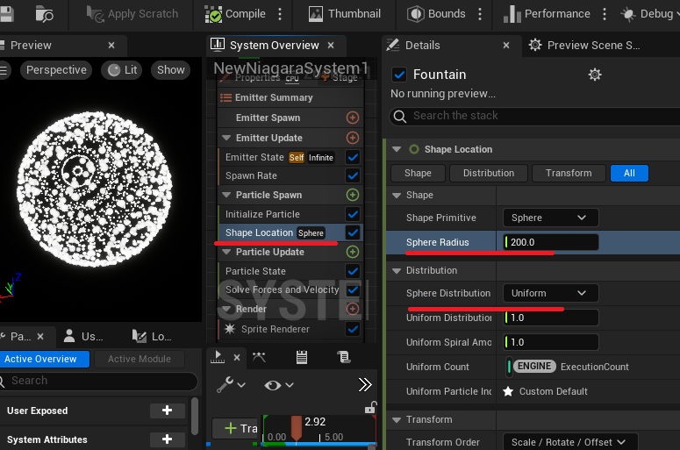Toggle the Solve Forces and Velocity checkbox
The height and width of the screenshot is (450, 680).
pos(353,289)
